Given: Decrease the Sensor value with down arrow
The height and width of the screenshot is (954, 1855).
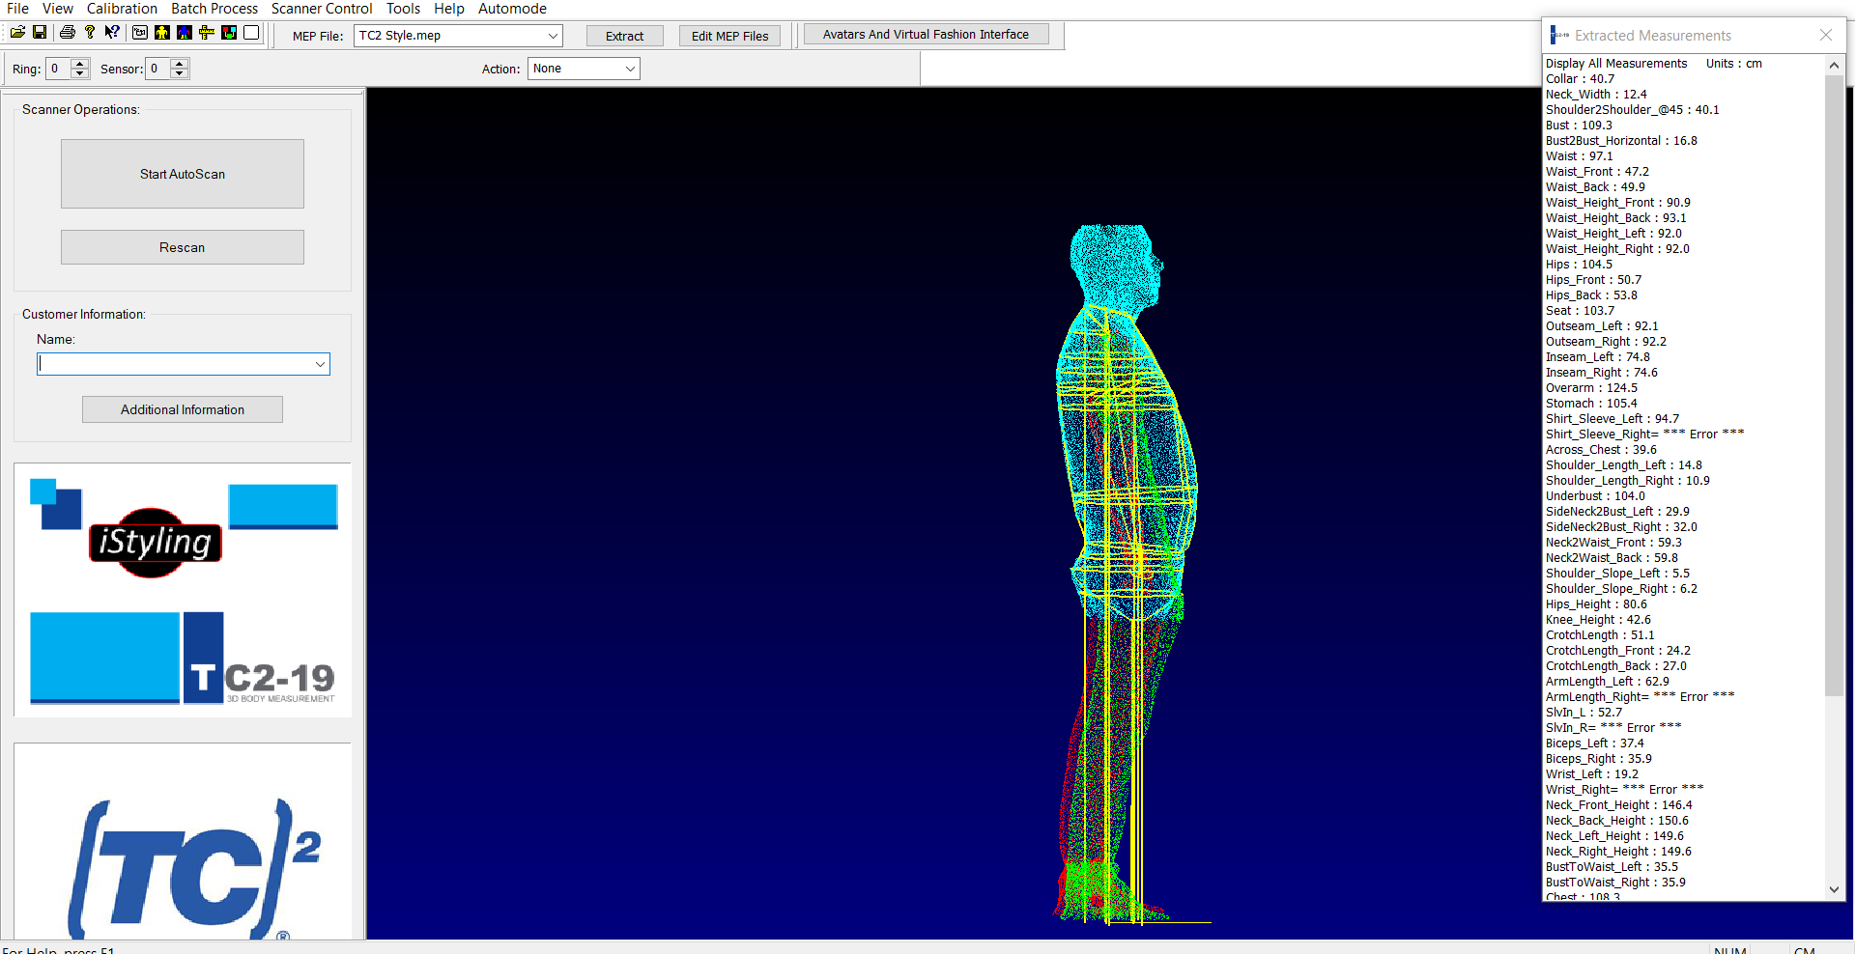Looking at the screenshot, I should pos(179,73).
